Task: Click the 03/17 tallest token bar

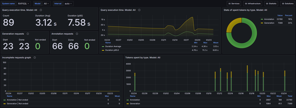Action: point(247,78)
